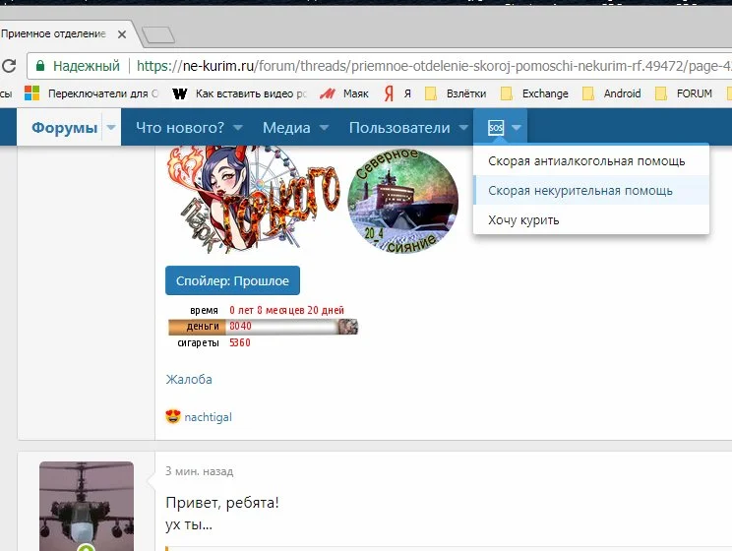Viewport: 732px width, 551px height.
Task: Collapse the SOS dropdown arrow
Action: 516,127
